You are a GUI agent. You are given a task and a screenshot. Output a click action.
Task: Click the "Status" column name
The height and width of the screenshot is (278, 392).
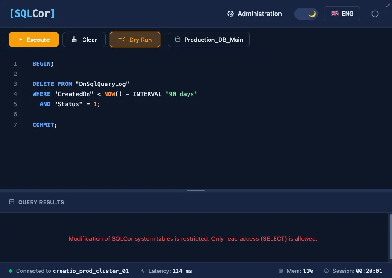[68, 104]
